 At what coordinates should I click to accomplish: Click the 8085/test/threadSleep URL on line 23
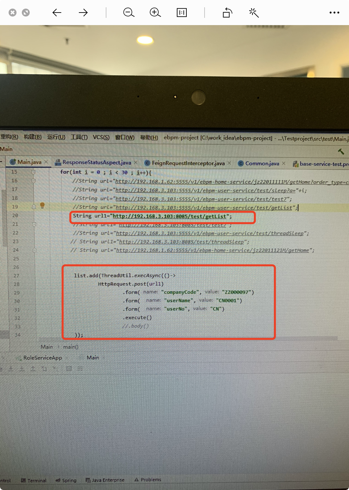coord(181,242)
